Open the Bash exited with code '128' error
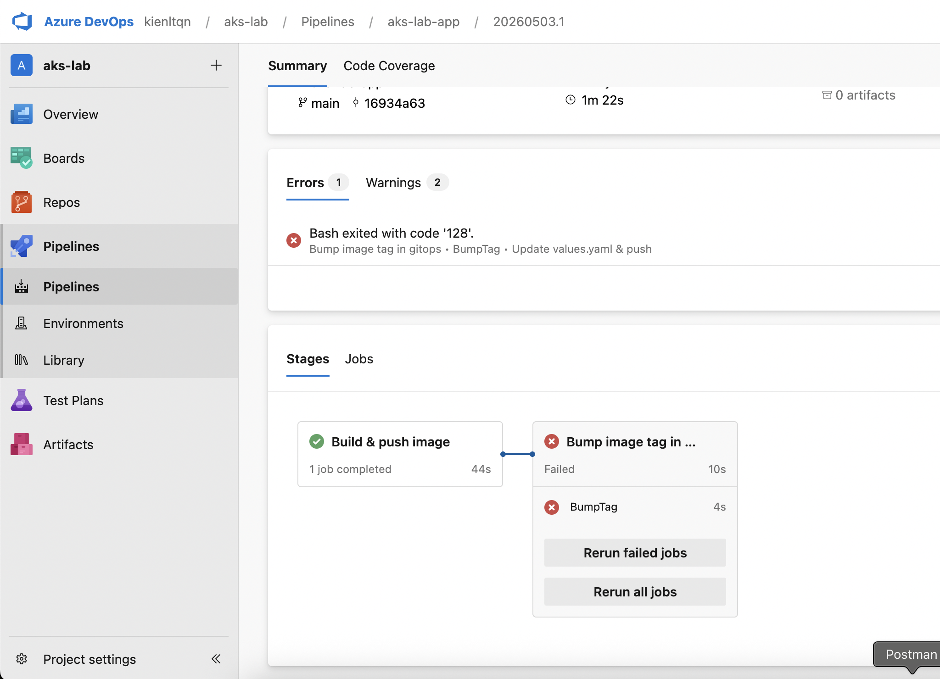The width and height of the screenshot is (940, 679). [x=392, y=233]
